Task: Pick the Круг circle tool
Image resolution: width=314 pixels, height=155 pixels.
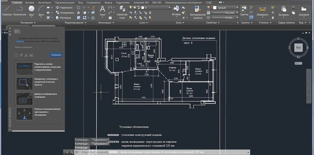Action: click(32, 11)
